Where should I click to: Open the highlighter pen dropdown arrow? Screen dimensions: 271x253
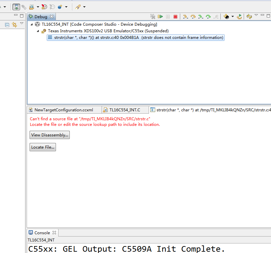[x=84, y=7]
